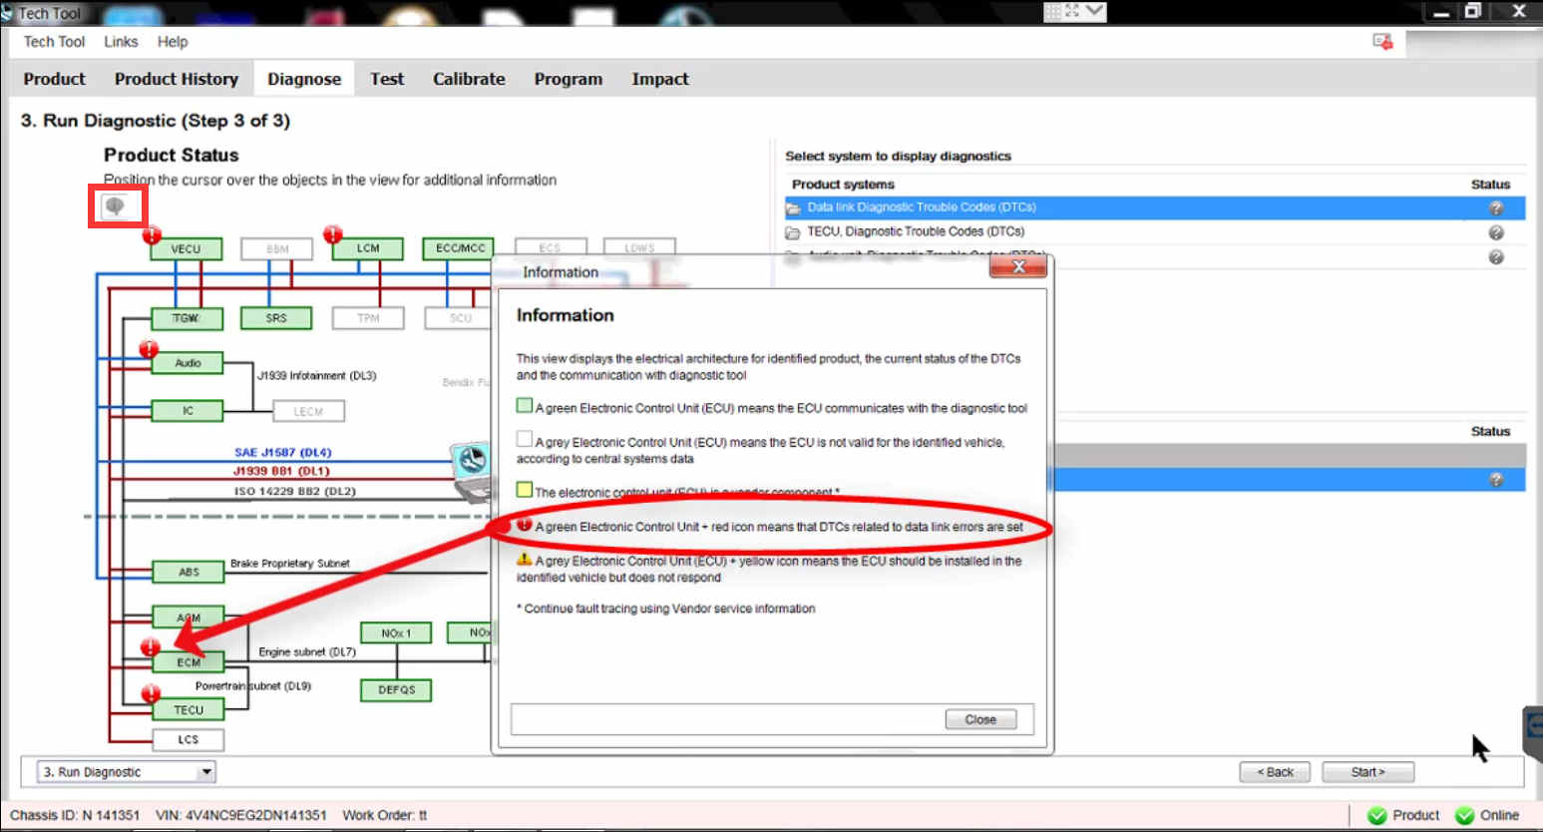Select the LCM control unit box
The image size is (1543, 832).
point(368,248)
